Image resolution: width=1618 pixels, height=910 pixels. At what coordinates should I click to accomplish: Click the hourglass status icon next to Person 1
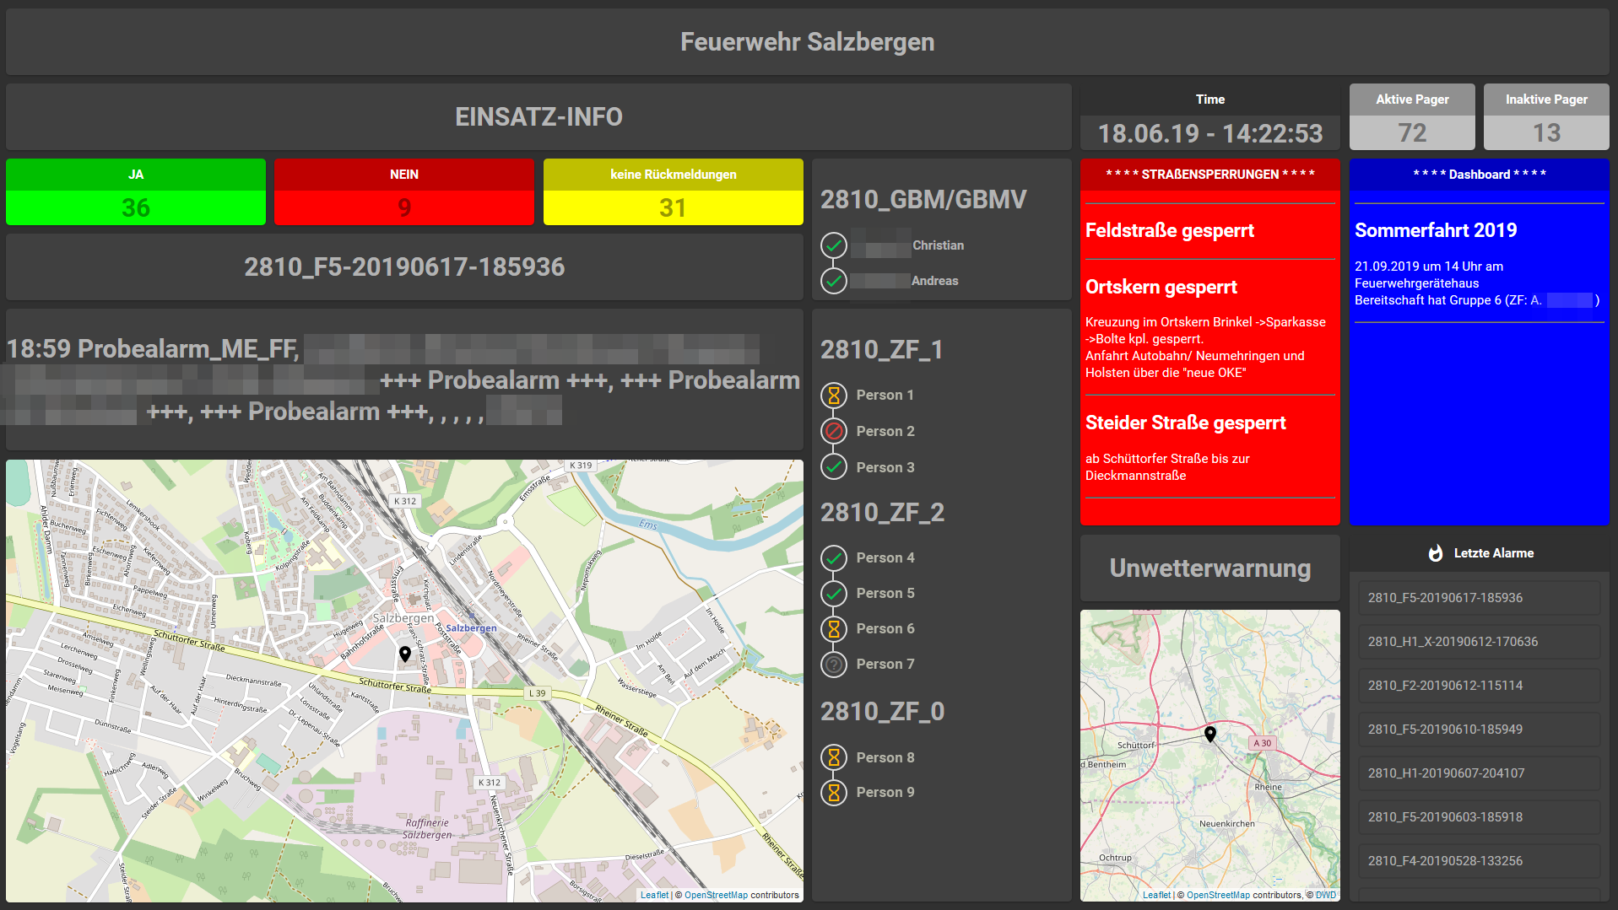point(833,395)
